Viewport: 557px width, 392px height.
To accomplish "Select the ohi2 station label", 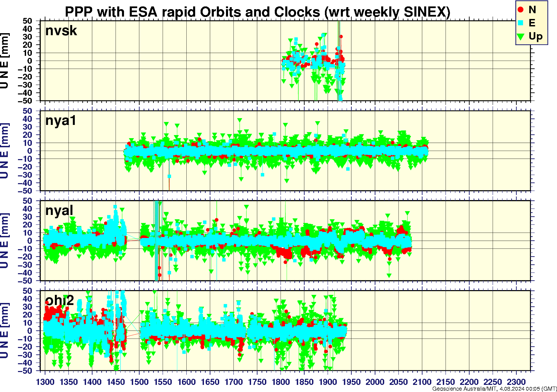I will 60,300.
